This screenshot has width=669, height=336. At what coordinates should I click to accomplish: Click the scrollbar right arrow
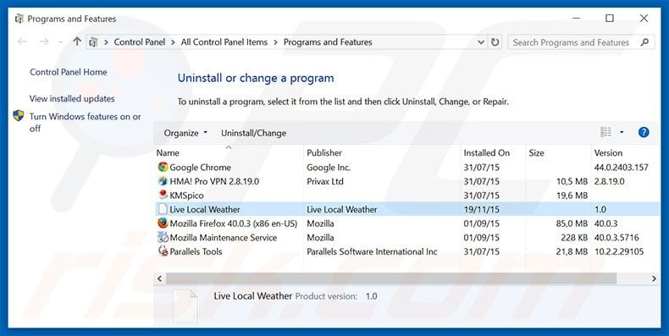[654, 278]
